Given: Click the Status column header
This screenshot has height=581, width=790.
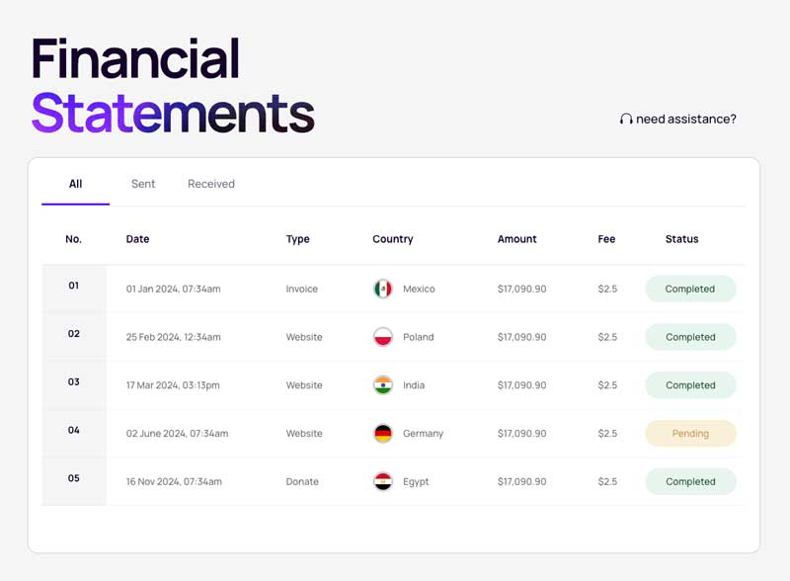Looking at the screenshot, I should pos(681,239).
